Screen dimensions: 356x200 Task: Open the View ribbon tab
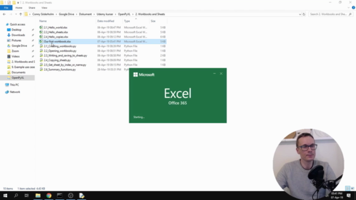coord(44,8)
